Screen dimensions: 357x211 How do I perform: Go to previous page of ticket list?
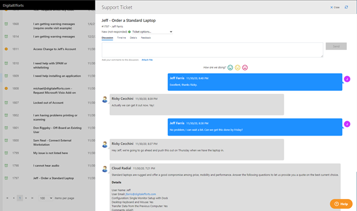[x=14, y=198]
